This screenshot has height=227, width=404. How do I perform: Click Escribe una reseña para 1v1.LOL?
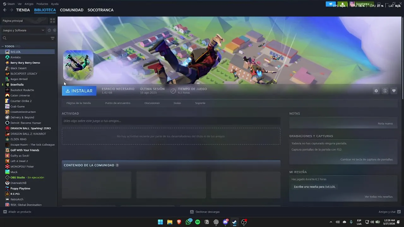coord(315,187)
